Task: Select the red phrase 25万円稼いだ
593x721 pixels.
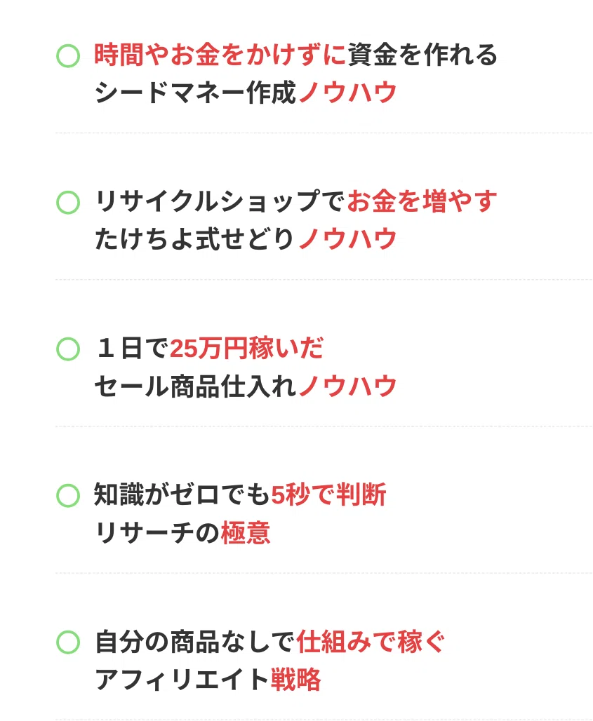Action: [x=246, y=349]
